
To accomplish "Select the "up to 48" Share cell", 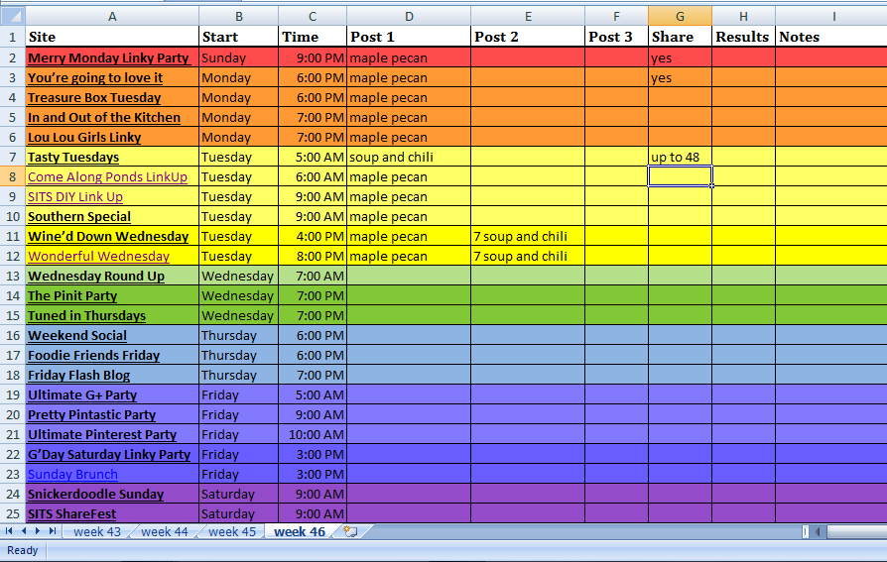I will coord(680,157).
